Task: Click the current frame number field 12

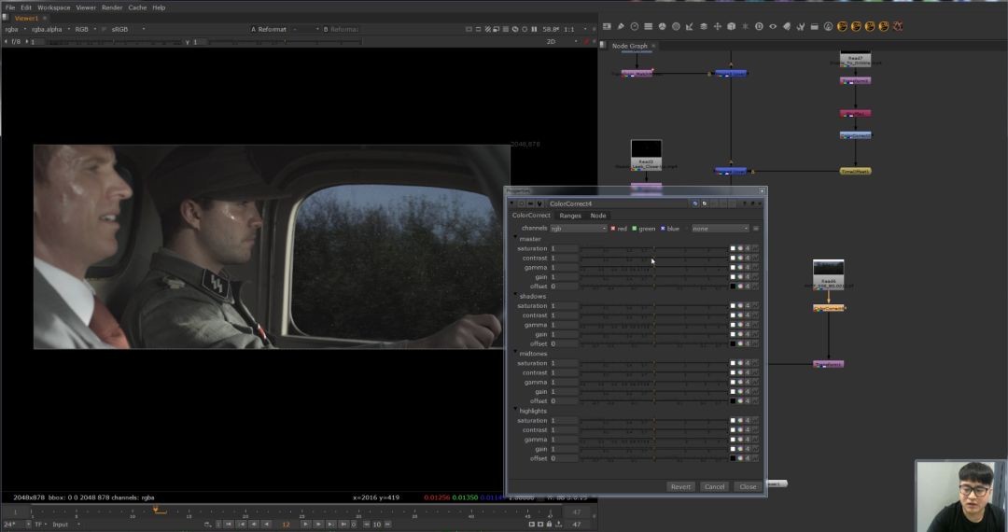Action: [287, 525]
